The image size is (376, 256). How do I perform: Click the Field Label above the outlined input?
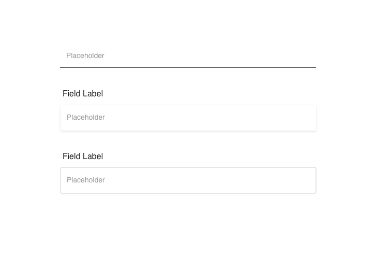pos(83,157)
